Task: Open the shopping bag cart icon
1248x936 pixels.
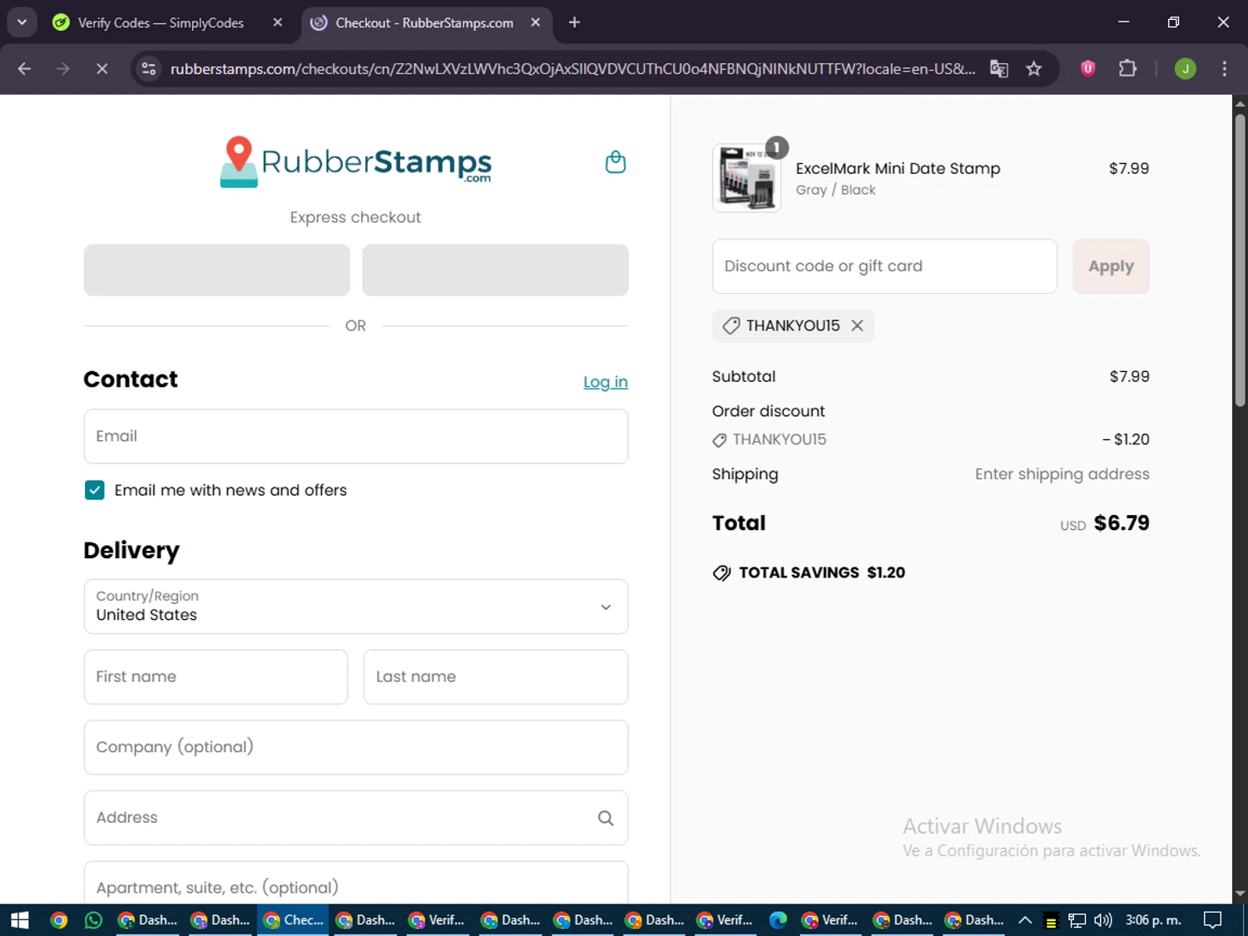Action: coord(615,162)
